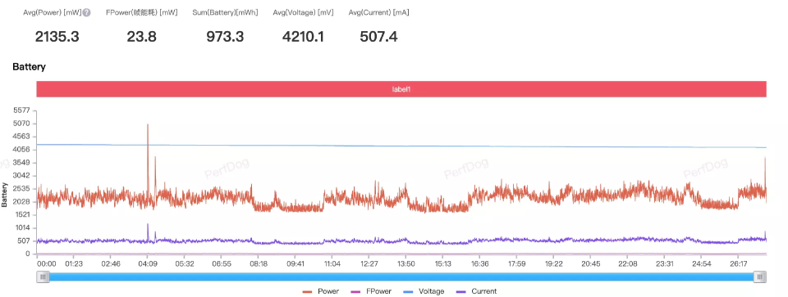Screen dimensions: 788x297
Task: Click the blue time range slider bar
Action: (x=401, y=277)
